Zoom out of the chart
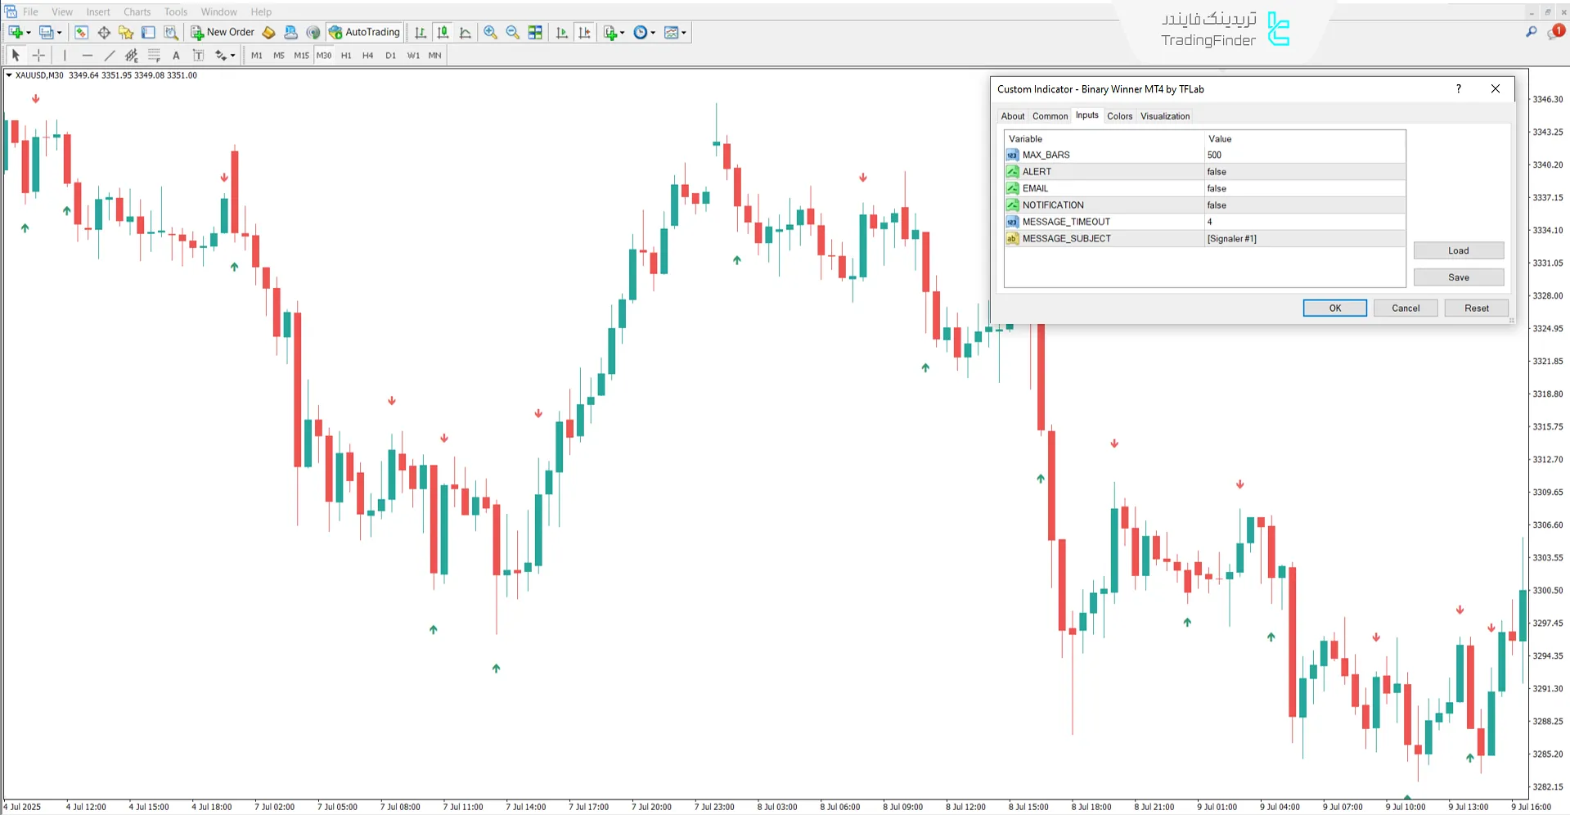This screenshot has height=815, width=1570. 513,33
